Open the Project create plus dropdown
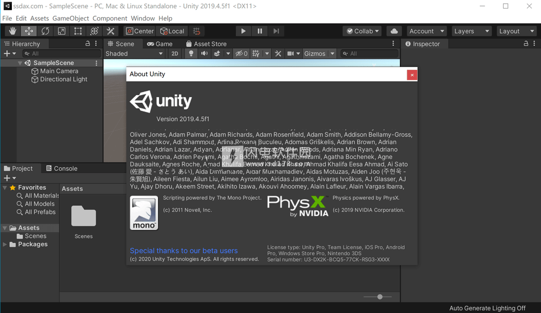541x313 pixels. point(10,178)
